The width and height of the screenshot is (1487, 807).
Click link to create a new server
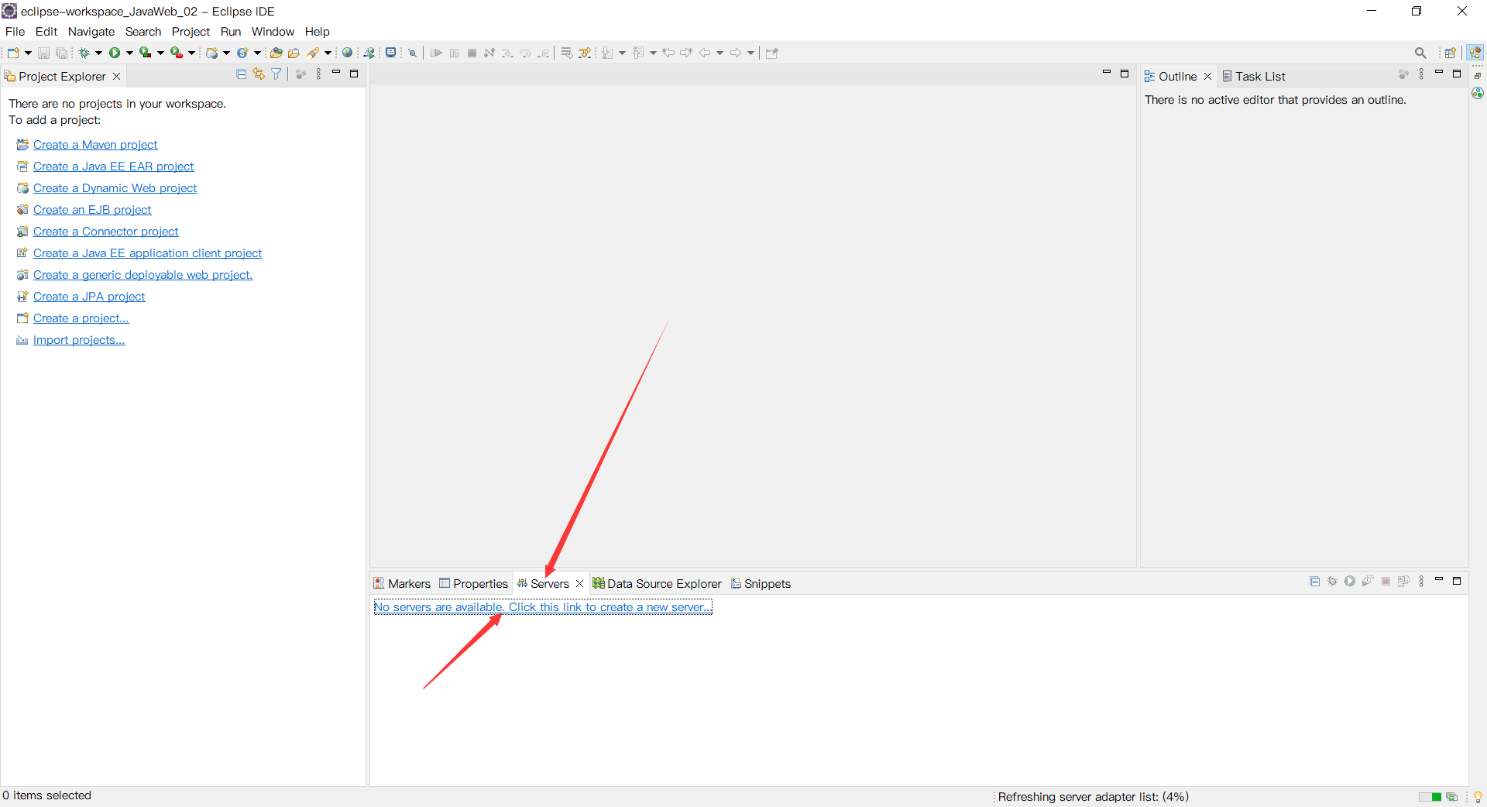tap(542, 607)
